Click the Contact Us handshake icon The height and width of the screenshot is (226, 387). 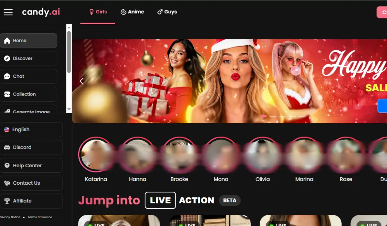tap(7, 183)
